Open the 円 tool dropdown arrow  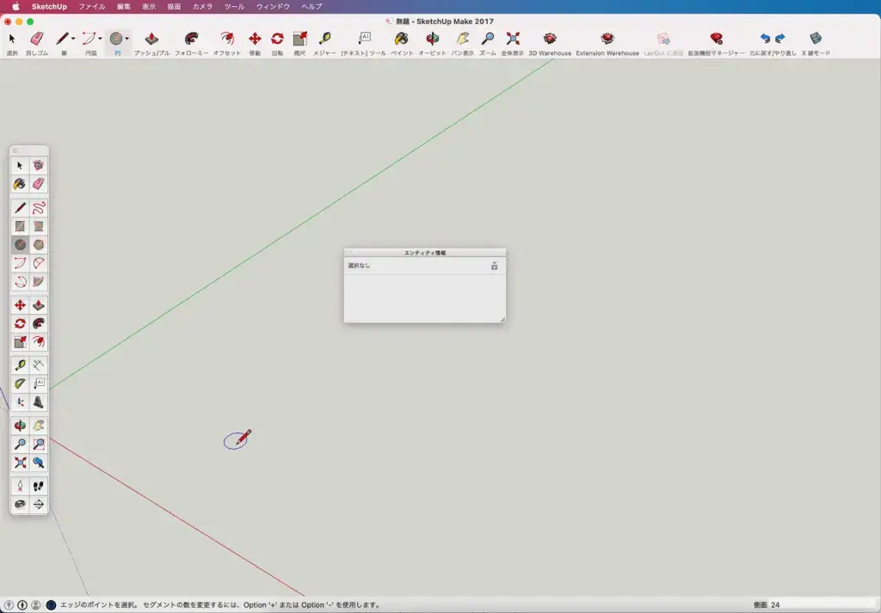[127, 39]
